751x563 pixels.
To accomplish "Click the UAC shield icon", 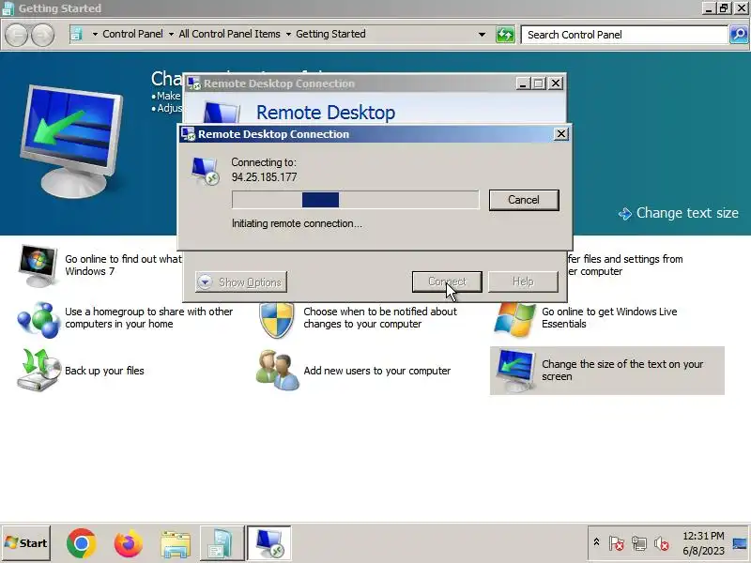I will tap(276, 320).
